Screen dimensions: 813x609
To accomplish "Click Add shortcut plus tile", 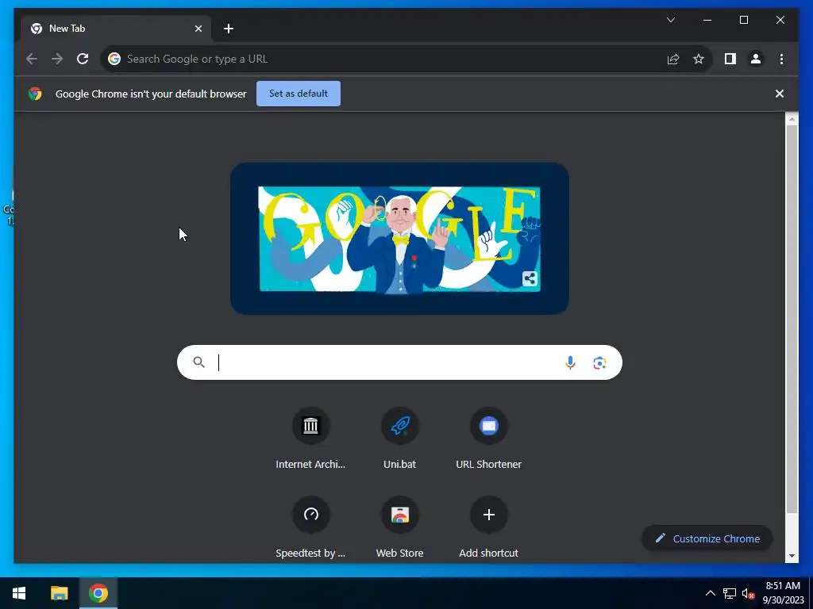I will (x=488, y=527).
